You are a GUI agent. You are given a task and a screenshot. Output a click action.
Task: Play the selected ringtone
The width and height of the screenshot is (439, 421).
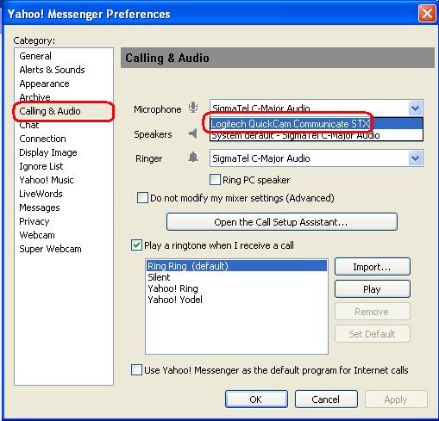pos(373,289)
